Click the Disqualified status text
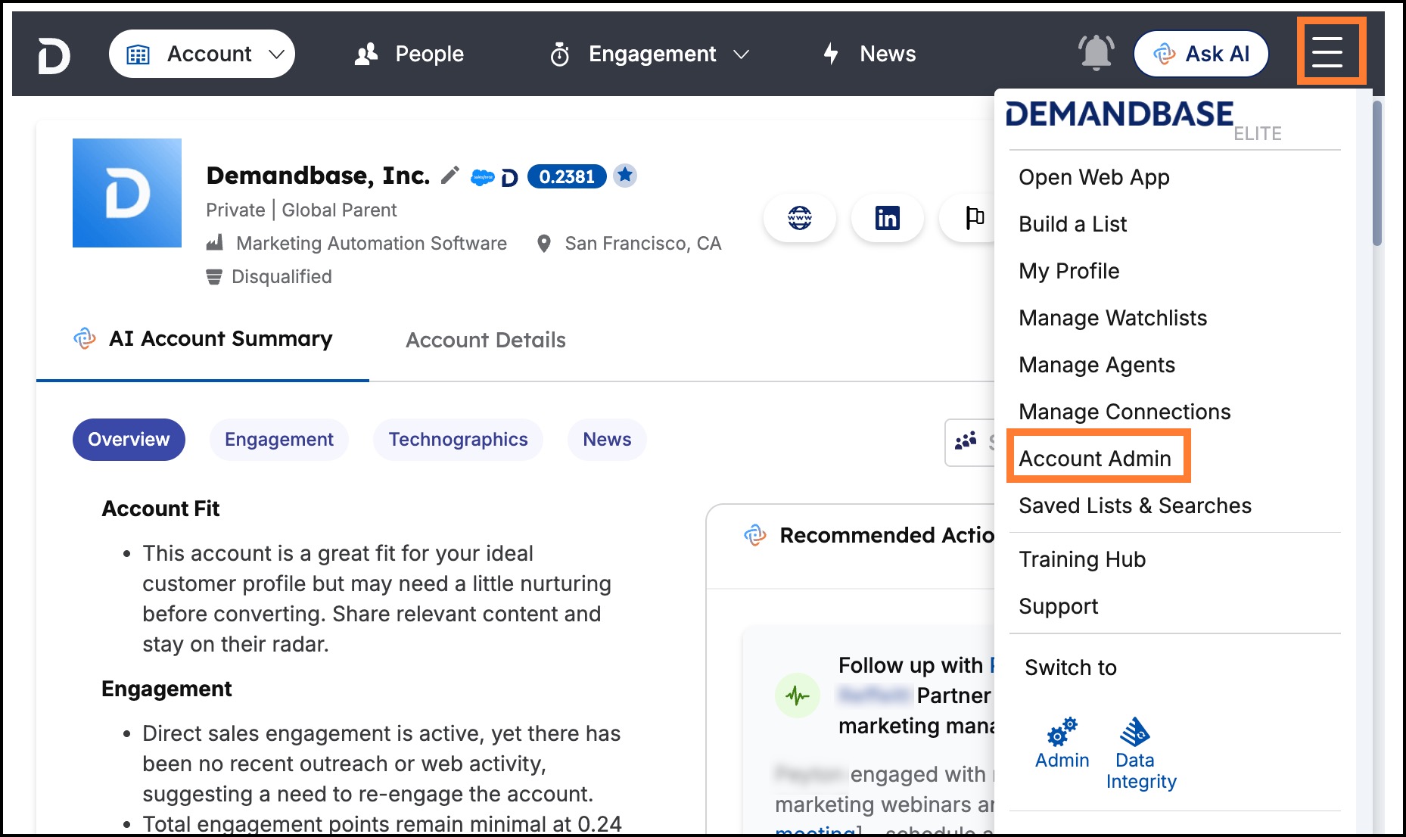Image resolution: width=1406 pixels, height=837 pixels. [x=282, y=276]
